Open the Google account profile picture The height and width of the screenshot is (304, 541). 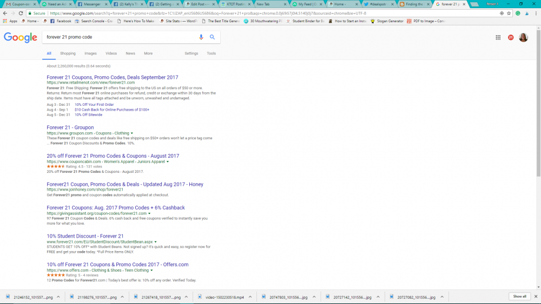pos(523,37)
